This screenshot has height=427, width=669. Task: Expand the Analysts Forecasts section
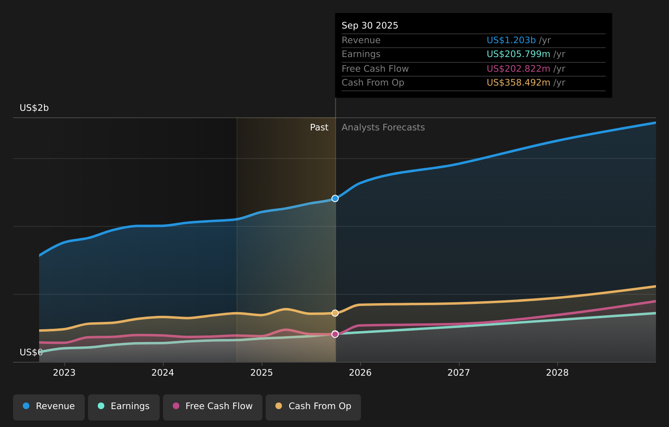383,127
